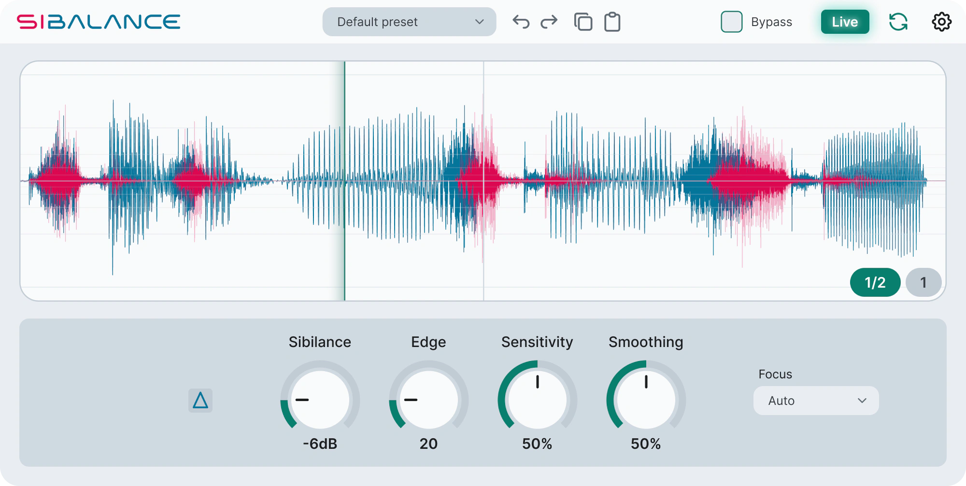Select the 1 zoom button
Screen dimensions: 966x486
pyautogui.click(x=923, y=282)
